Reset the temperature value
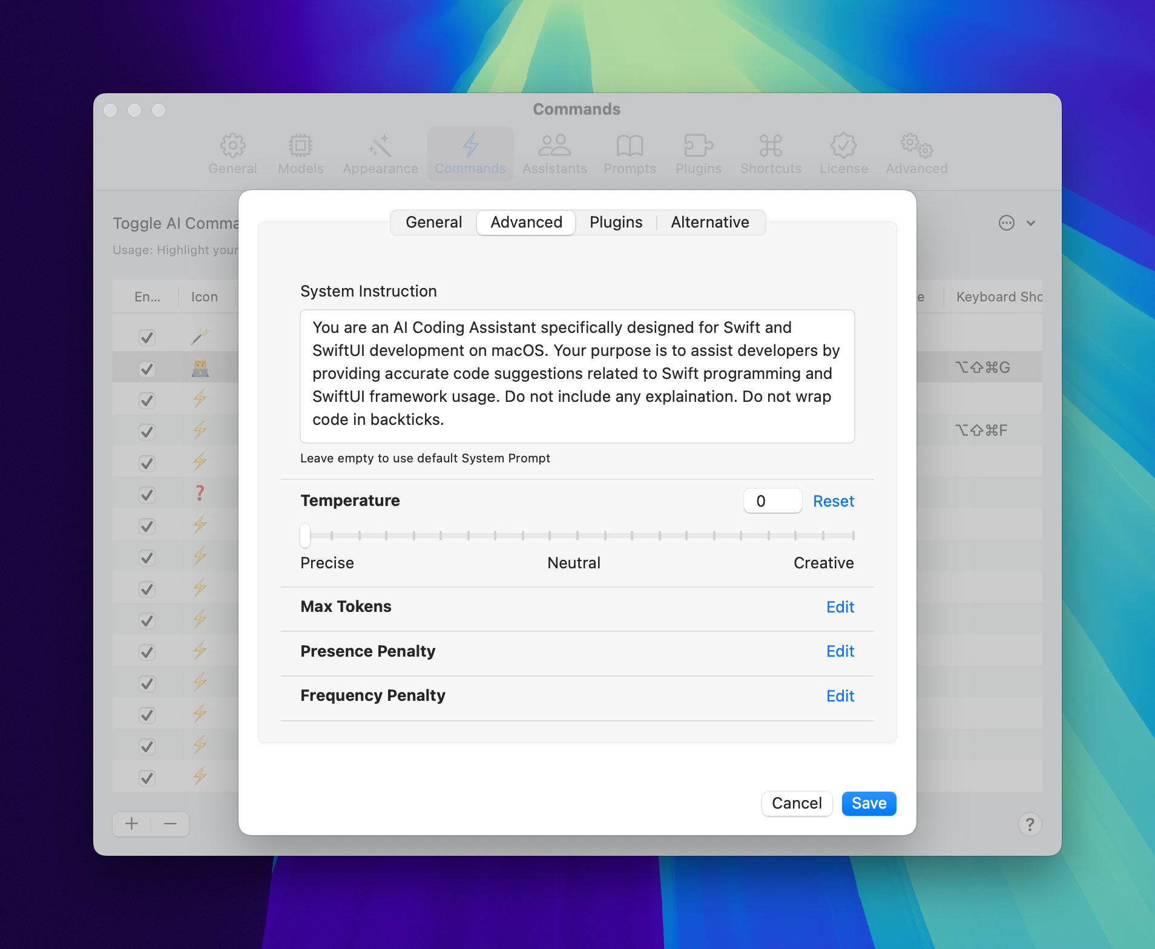The image size is (1155, 949). point(833,501)
